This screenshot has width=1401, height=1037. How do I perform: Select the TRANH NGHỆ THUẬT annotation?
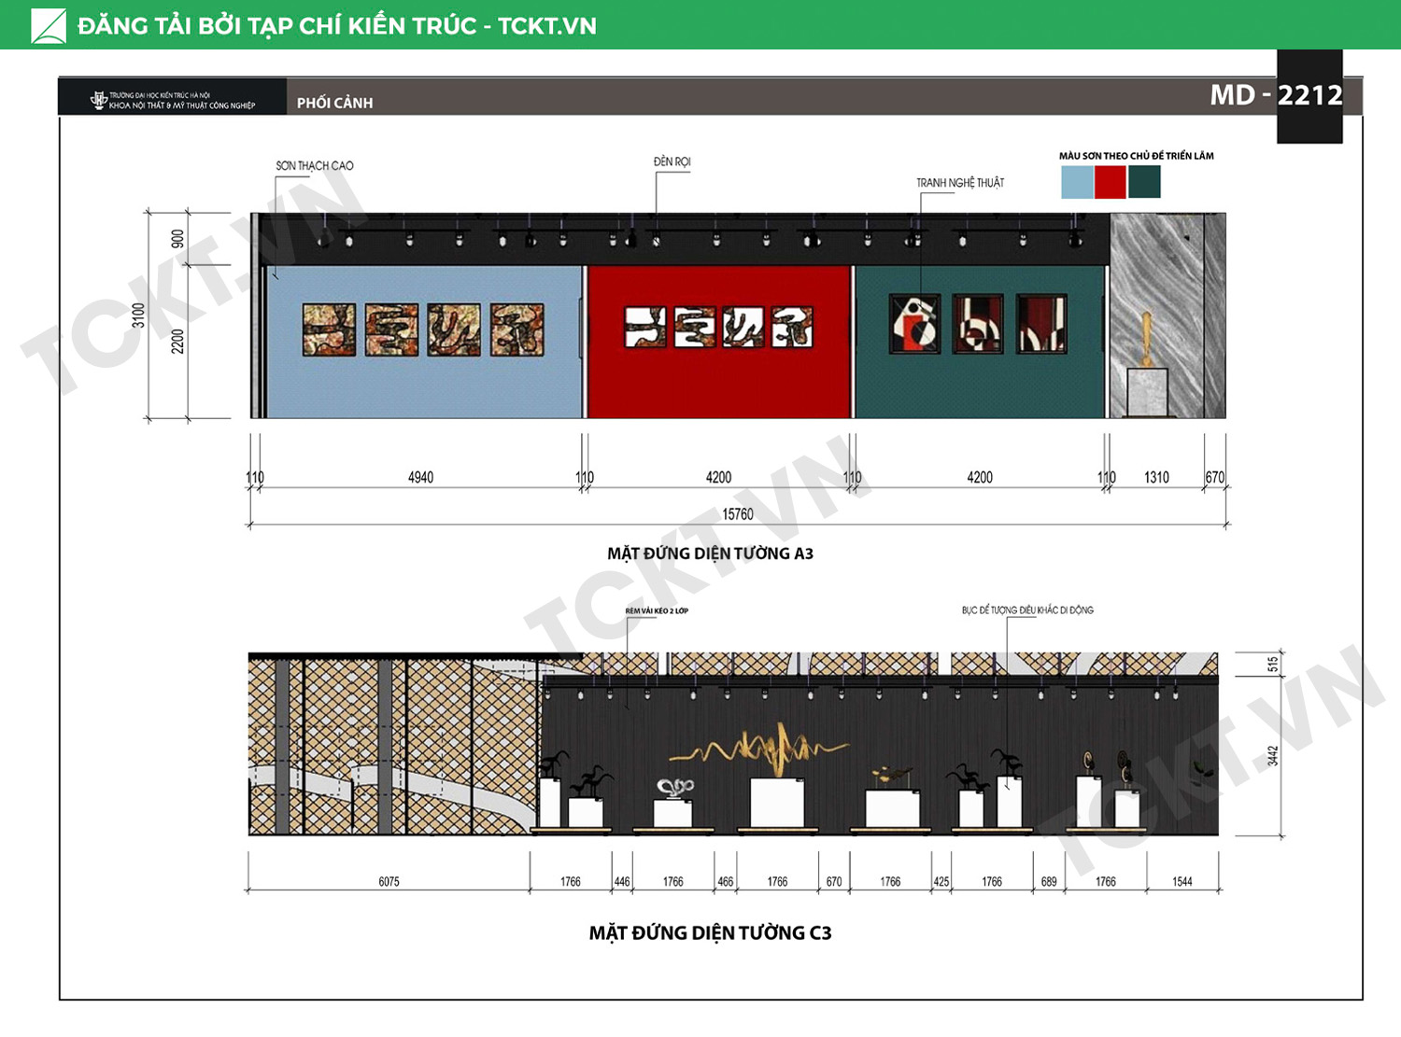960,183
